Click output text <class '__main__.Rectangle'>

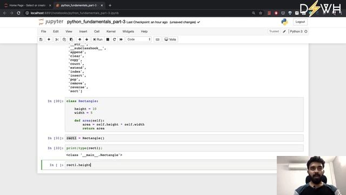point(94,155)
